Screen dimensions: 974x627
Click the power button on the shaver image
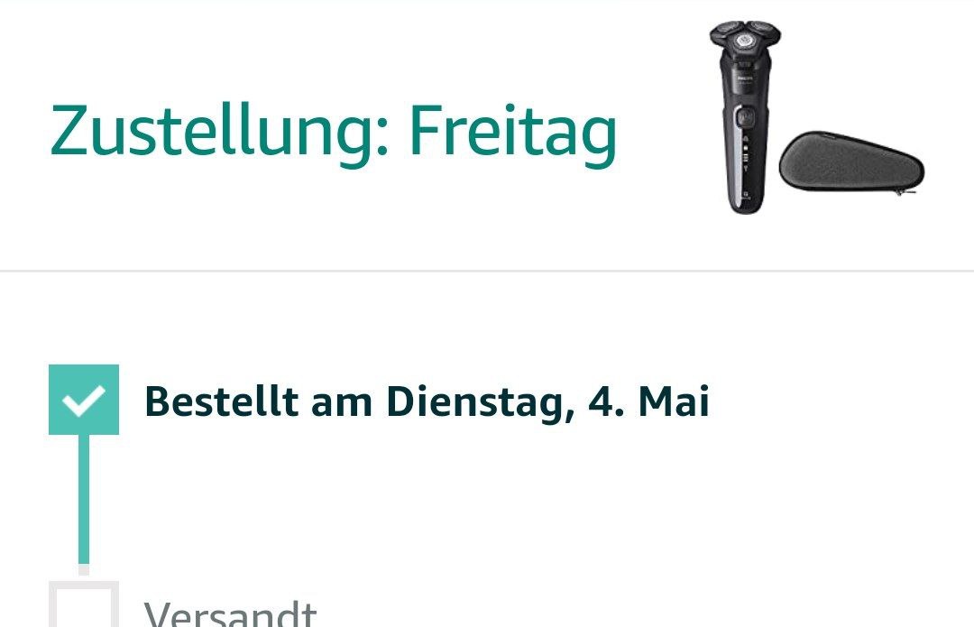point(746,116)
